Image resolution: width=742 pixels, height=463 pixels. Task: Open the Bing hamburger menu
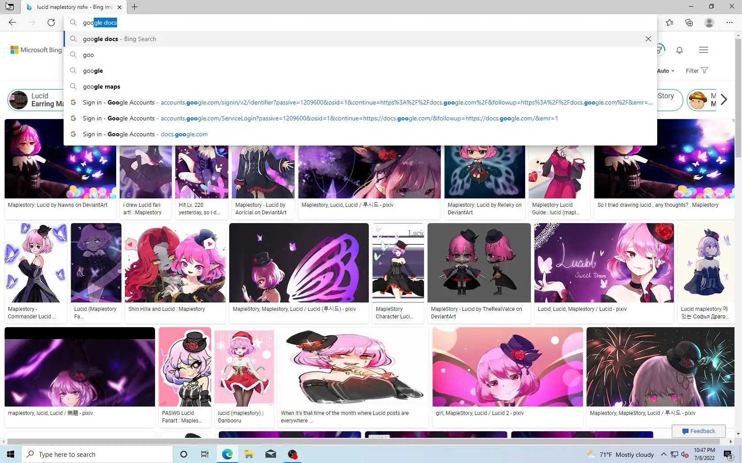[704, 50]
